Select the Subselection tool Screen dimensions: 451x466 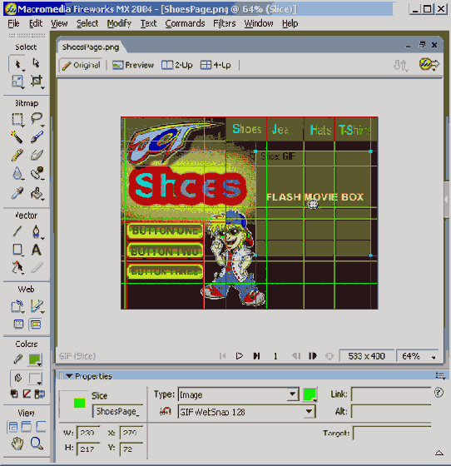36,63
